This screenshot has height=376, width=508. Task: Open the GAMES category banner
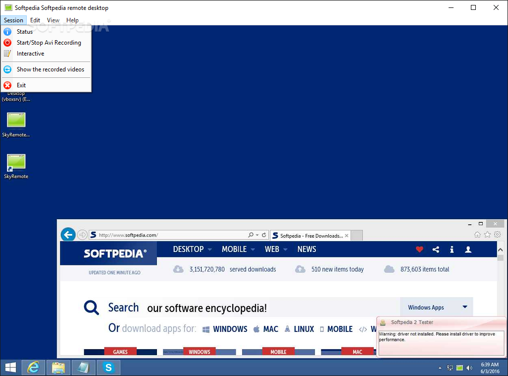(120, 352)
